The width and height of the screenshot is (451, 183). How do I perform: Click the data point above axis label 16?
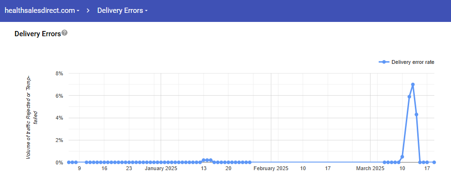click(104, 162)
